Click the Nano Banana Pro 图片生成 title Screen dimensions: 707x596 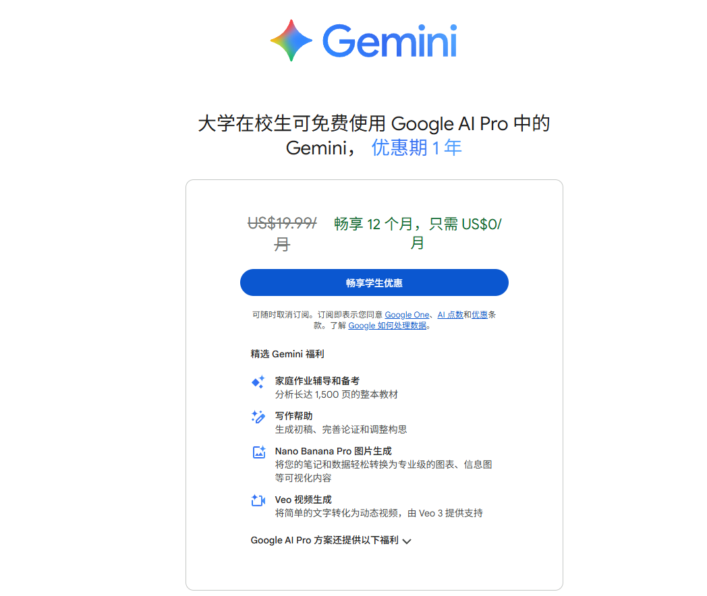pos(333,451)
